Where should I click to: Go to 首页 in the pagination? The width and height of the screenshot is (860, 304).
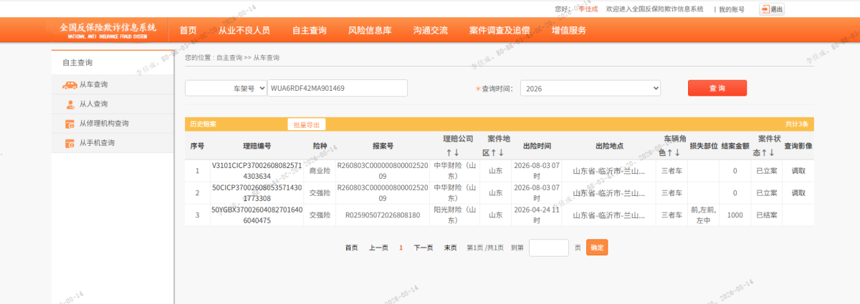(351, 247)
